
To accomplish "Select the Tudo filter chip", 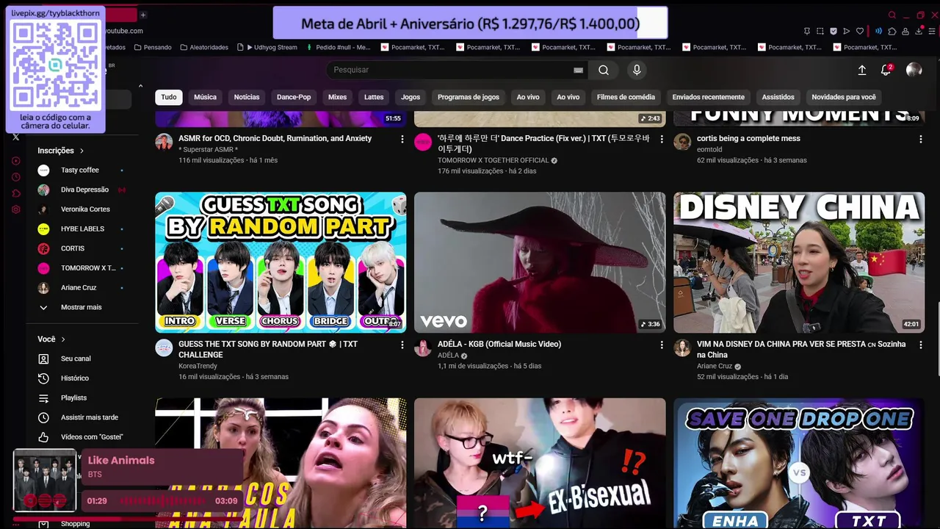I will (x=169, y=97).
